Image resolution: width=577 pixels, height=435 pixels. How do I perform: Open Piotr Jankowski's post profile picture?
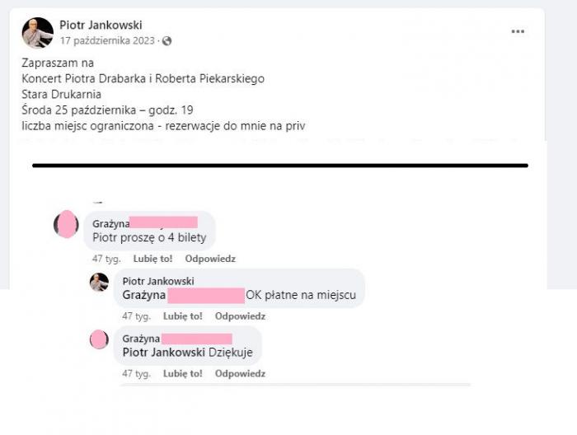pos(38,33)
